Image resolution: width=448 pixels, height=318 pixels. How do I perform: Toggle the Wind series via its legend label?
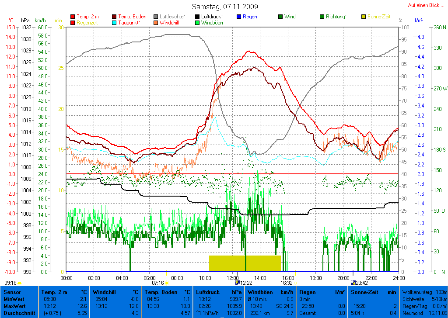pyautogui.click(x=290, y=17)
